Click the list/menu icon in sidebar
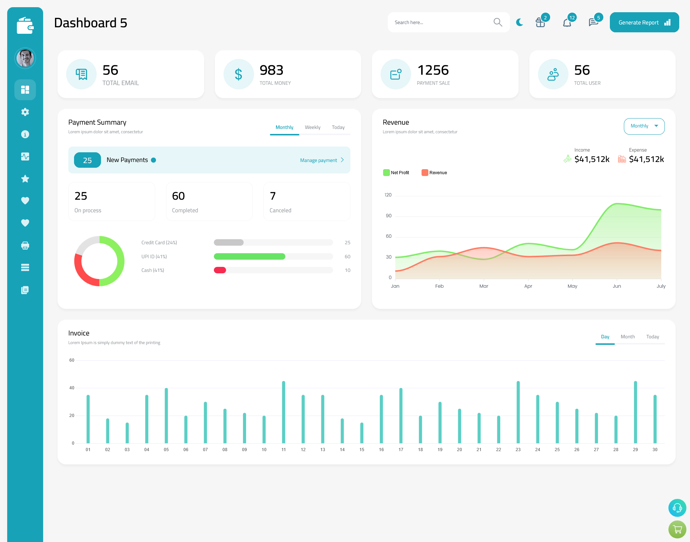The width and height of the screenshot is (690, 542). point(25,267)
